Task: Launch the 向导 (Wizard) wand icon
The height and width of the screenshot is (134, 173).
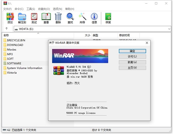Action: click(82, 18)
